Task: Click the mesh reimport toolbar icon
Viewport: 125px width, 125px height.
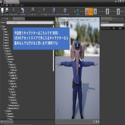Action: coord(33,11)
